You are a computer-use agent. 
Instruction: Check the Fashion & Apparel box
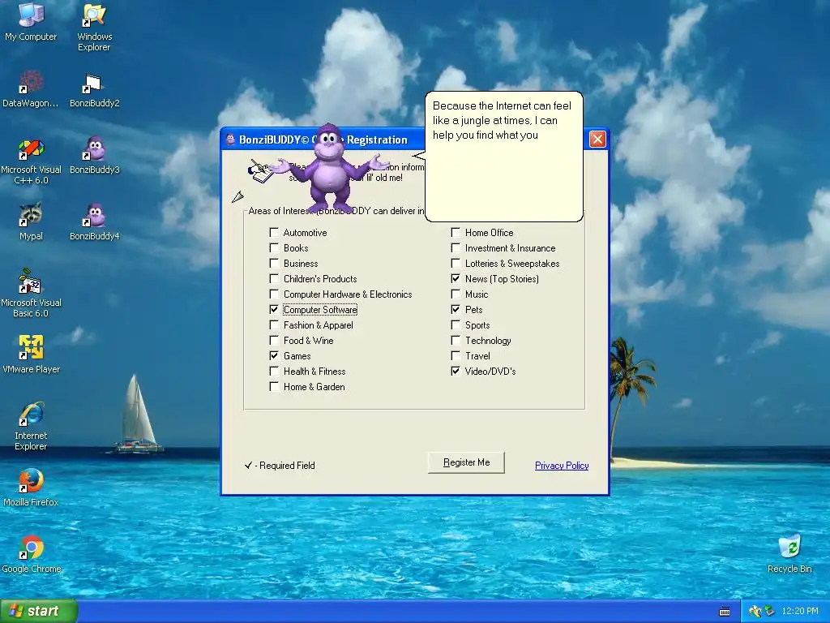click(274, 324)
